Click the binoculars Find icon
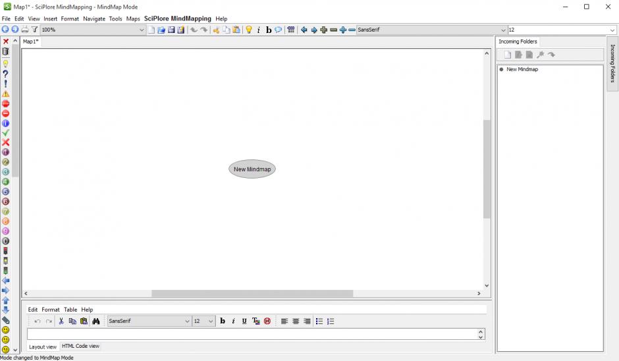619x361 pixels. pos(96,321)
